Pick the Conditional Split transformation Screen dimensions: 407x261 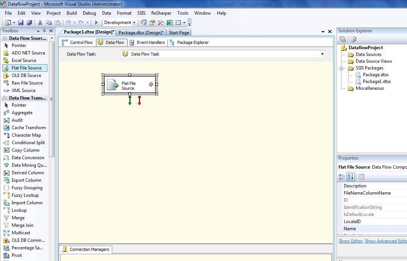point(28,143)
